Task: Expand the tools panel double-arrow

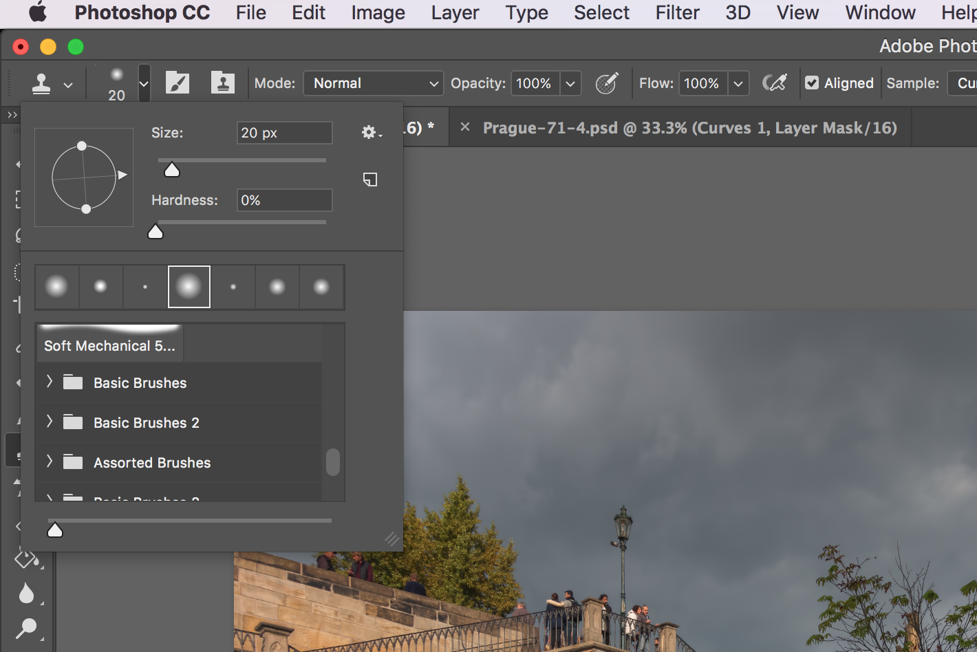Action: coord(12,115)
